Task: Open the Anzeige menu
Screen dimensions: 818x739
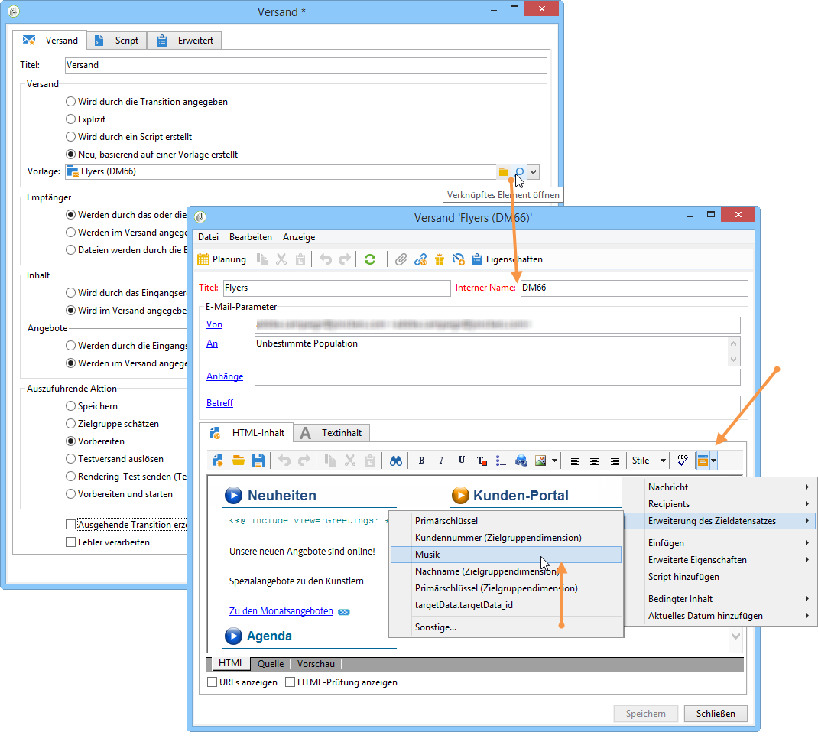Action: pyautogui.click(x=299, y=237)
